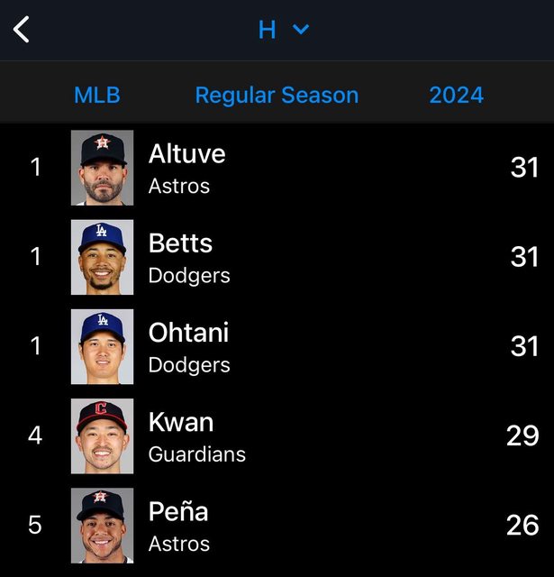Select the Ohtani player name
Viewport: 554px width, 577px height.
188,332
